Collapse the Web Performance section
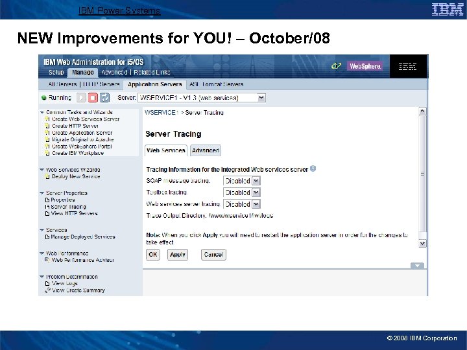 (42, 253)
